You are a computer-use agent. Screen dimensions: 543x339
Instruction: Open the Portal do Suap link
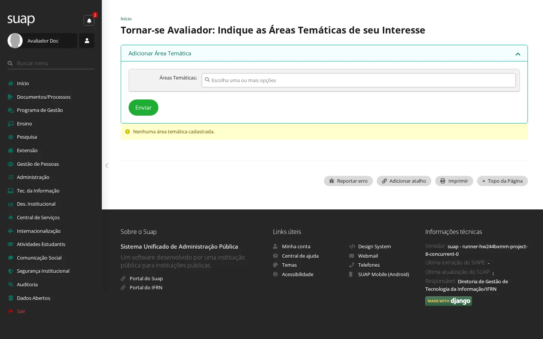tap(146, 278)
